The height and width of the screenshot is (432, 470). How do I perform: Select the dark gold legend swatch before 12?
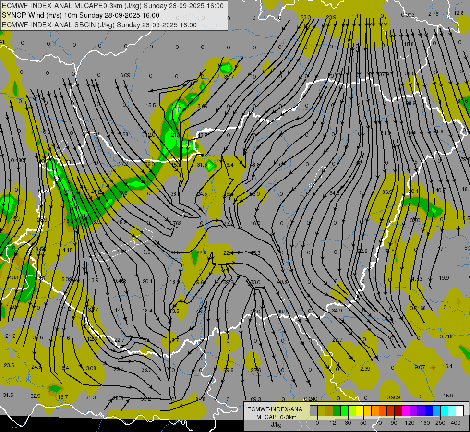pyautogui.click(x=329, y=411)
